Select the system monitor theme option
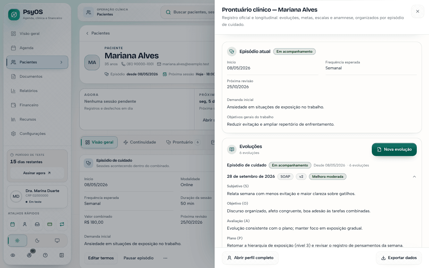Viewport: 429px width, 268px height. pos(57,241)
